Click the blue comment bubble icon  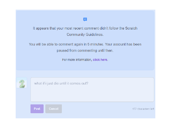[85, 20]
